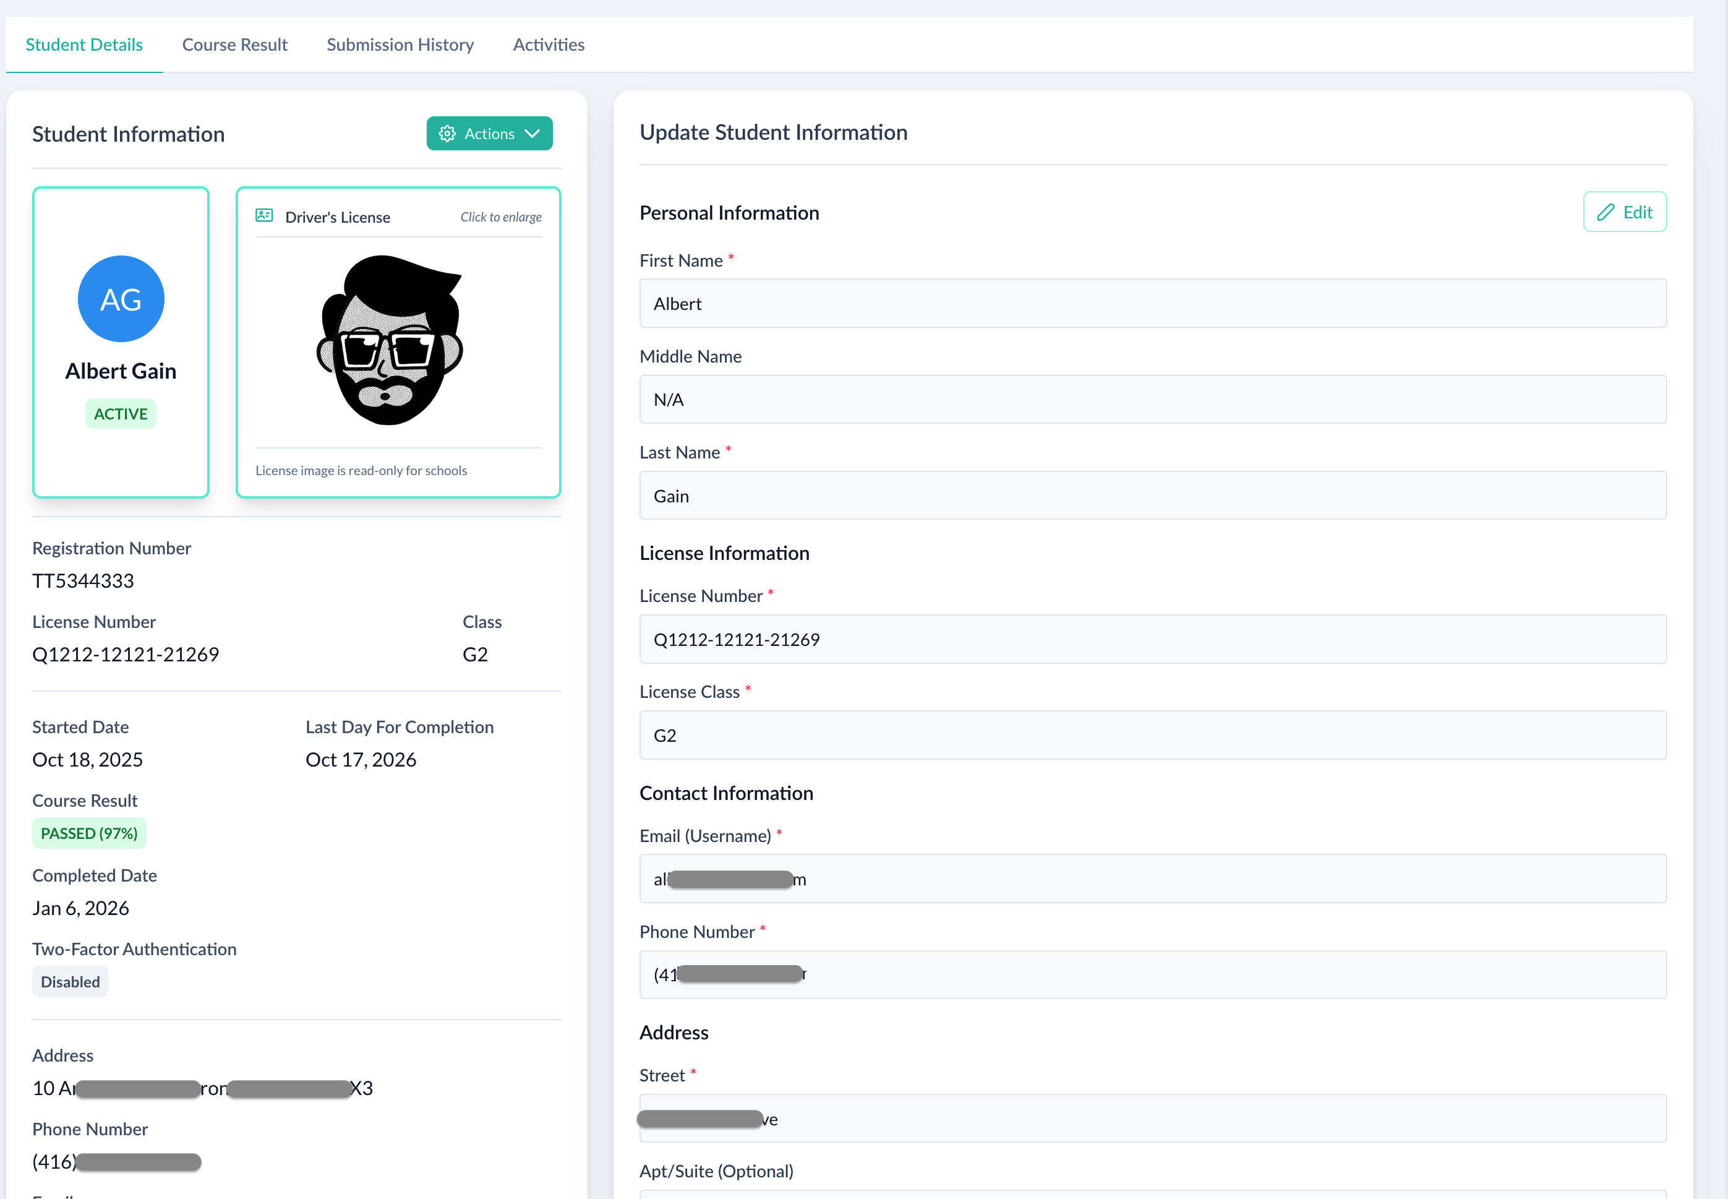Click the First Name field

point(1152,304)
